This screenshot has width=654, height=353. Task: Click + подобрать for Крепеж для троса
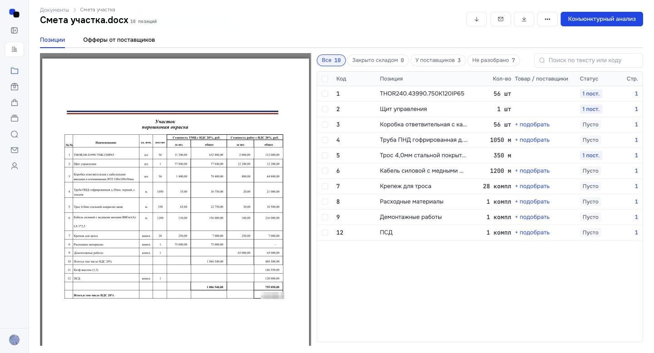(532, 186)
